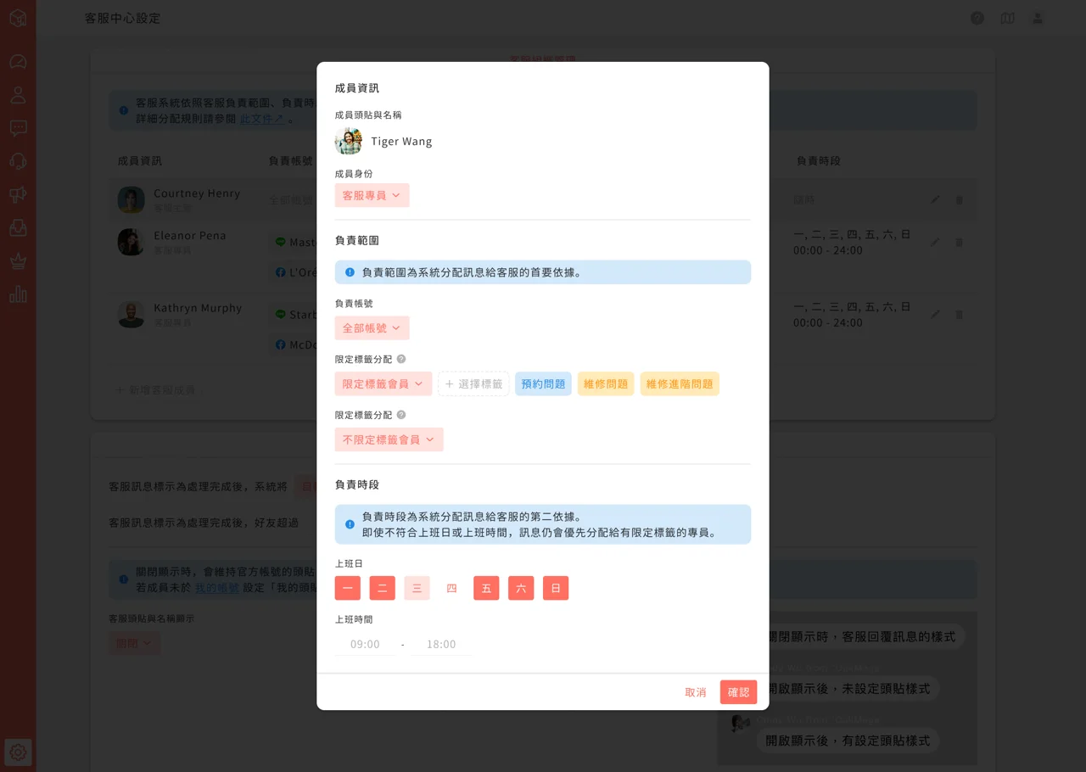Screen dimensions: 1086x772
Task: Open the customer service headset icon
Action: tap(18, 161)
